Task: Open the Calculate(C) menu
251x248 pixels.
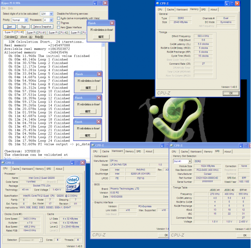Action: tap(11, 37)
